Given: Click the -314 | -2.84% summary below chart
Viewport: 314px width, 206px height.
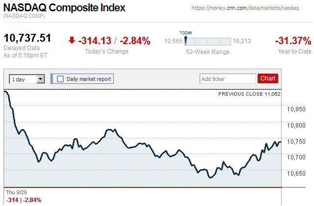Looking at the screenshot, I should point(24,200).
